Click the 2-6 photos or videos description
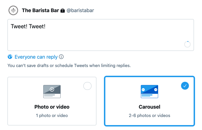The height and width of the screenshot is (130, 202). click(x=149, y=116)
